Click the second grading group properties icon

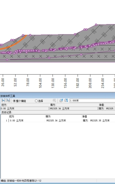point(8,101)
